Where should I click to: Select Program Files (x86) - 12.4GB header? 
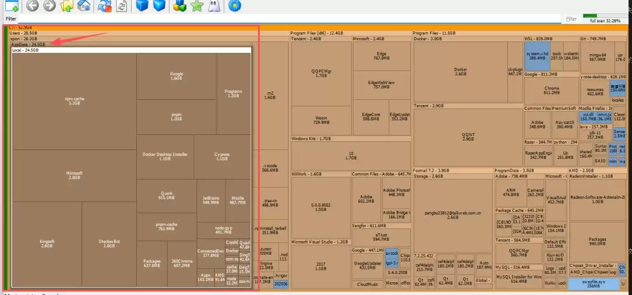[350, 33]
